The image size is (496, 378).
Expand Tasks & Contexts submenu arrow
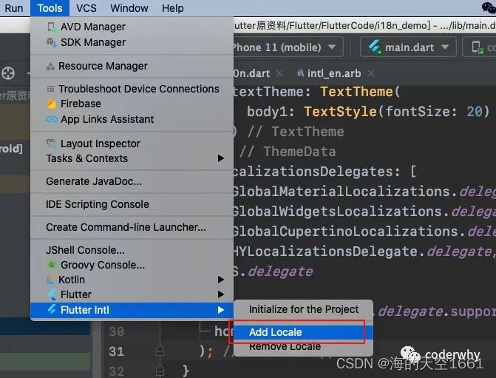221,158
